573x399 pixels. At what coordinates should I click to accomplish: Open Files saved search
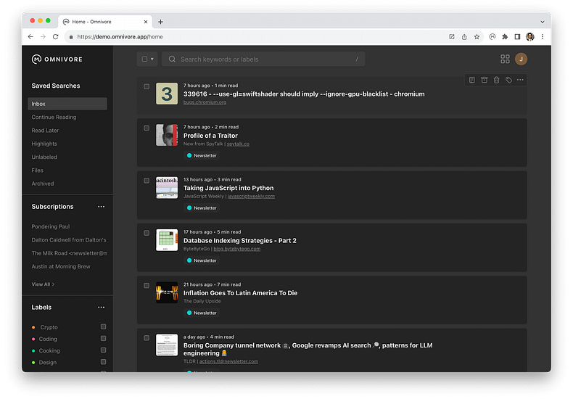tap(37, 170)
